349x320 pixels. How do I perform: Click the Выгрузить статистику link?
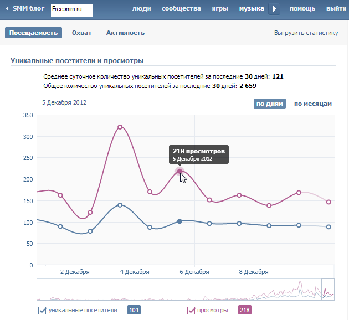coord(306,33)
